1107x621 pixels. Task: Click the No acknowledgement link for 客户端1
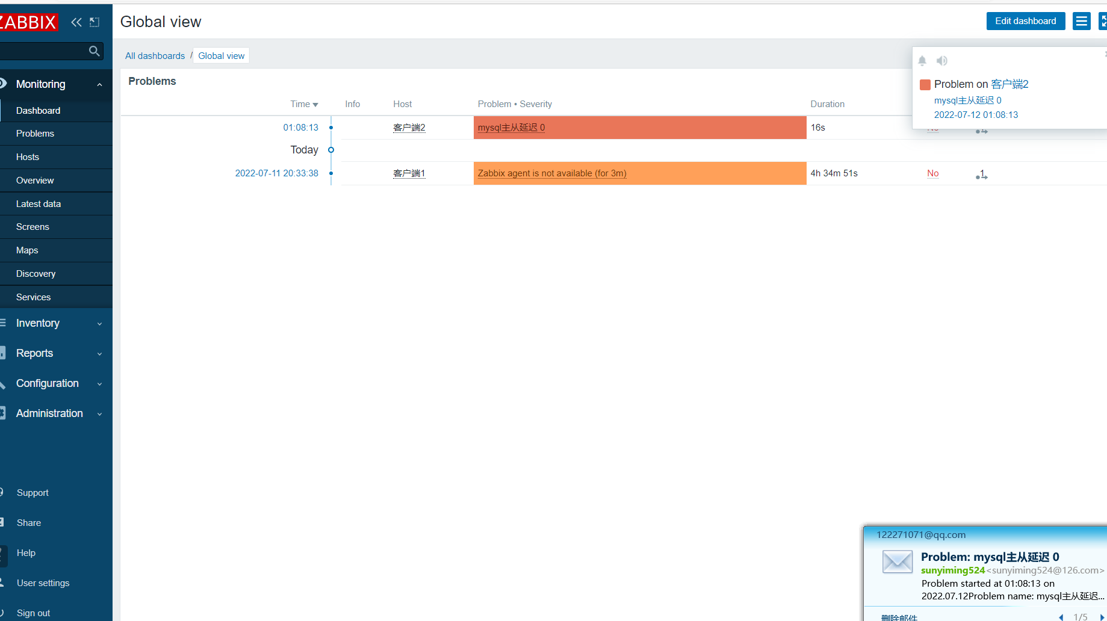point(933,173)
